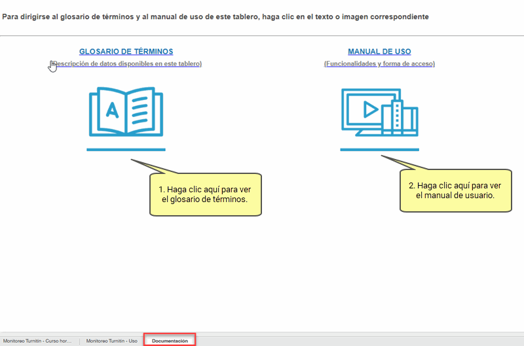This screenshot has height=346, width=524.
Task: Click the yellow callout about the glosario de términos
Action: click(204, 194)
